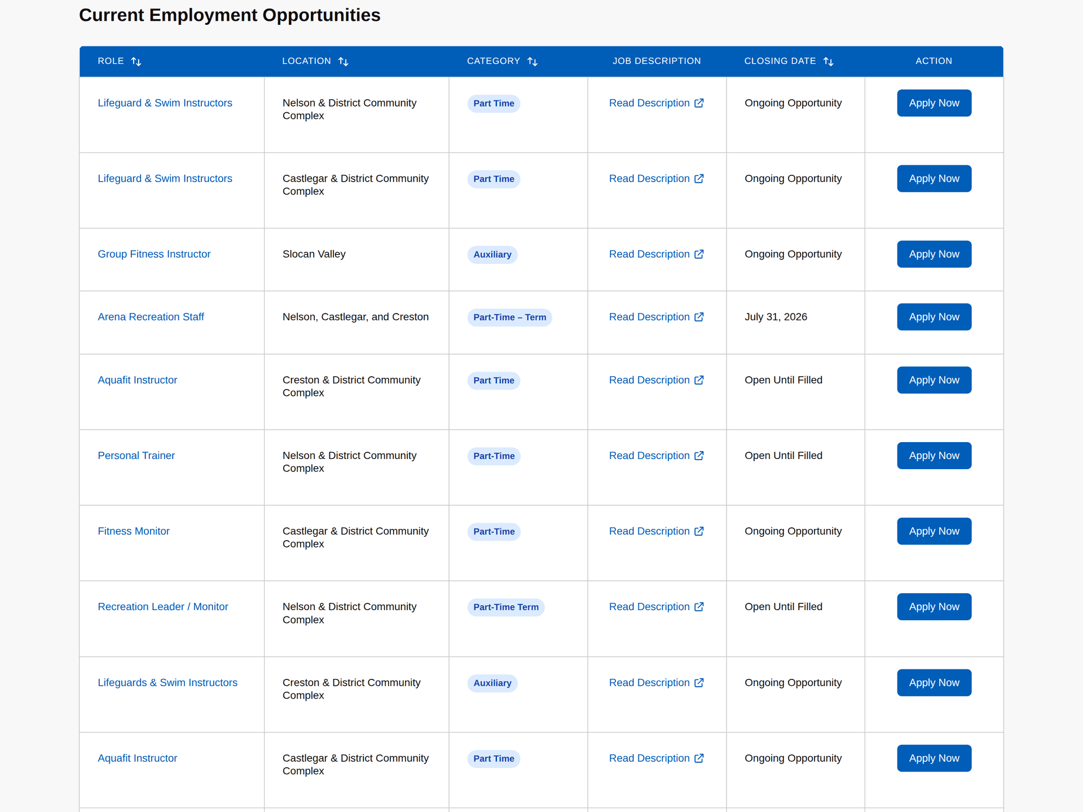This screenshot has height=812, width=1083.
Task: Read Description for Personal Trainer
Action: tap(656, 456)
